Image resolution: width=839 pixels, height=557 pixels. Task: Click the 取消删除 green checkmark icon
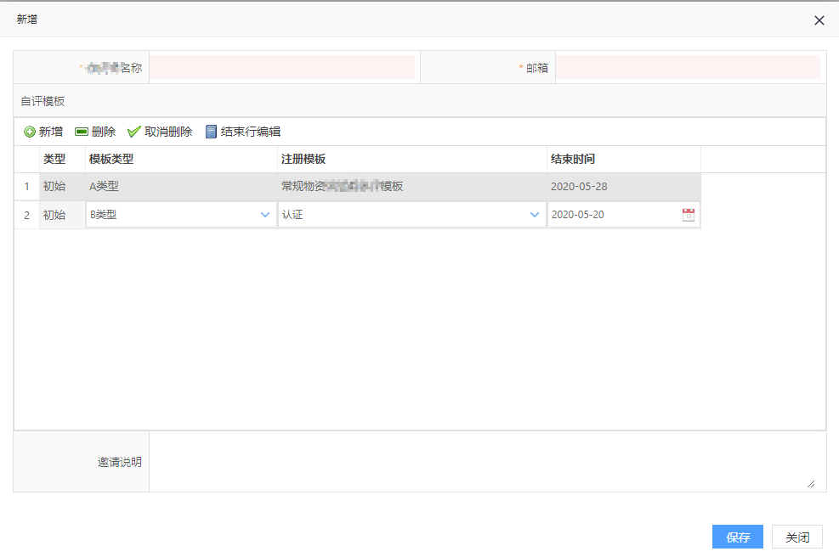(133, 131)
